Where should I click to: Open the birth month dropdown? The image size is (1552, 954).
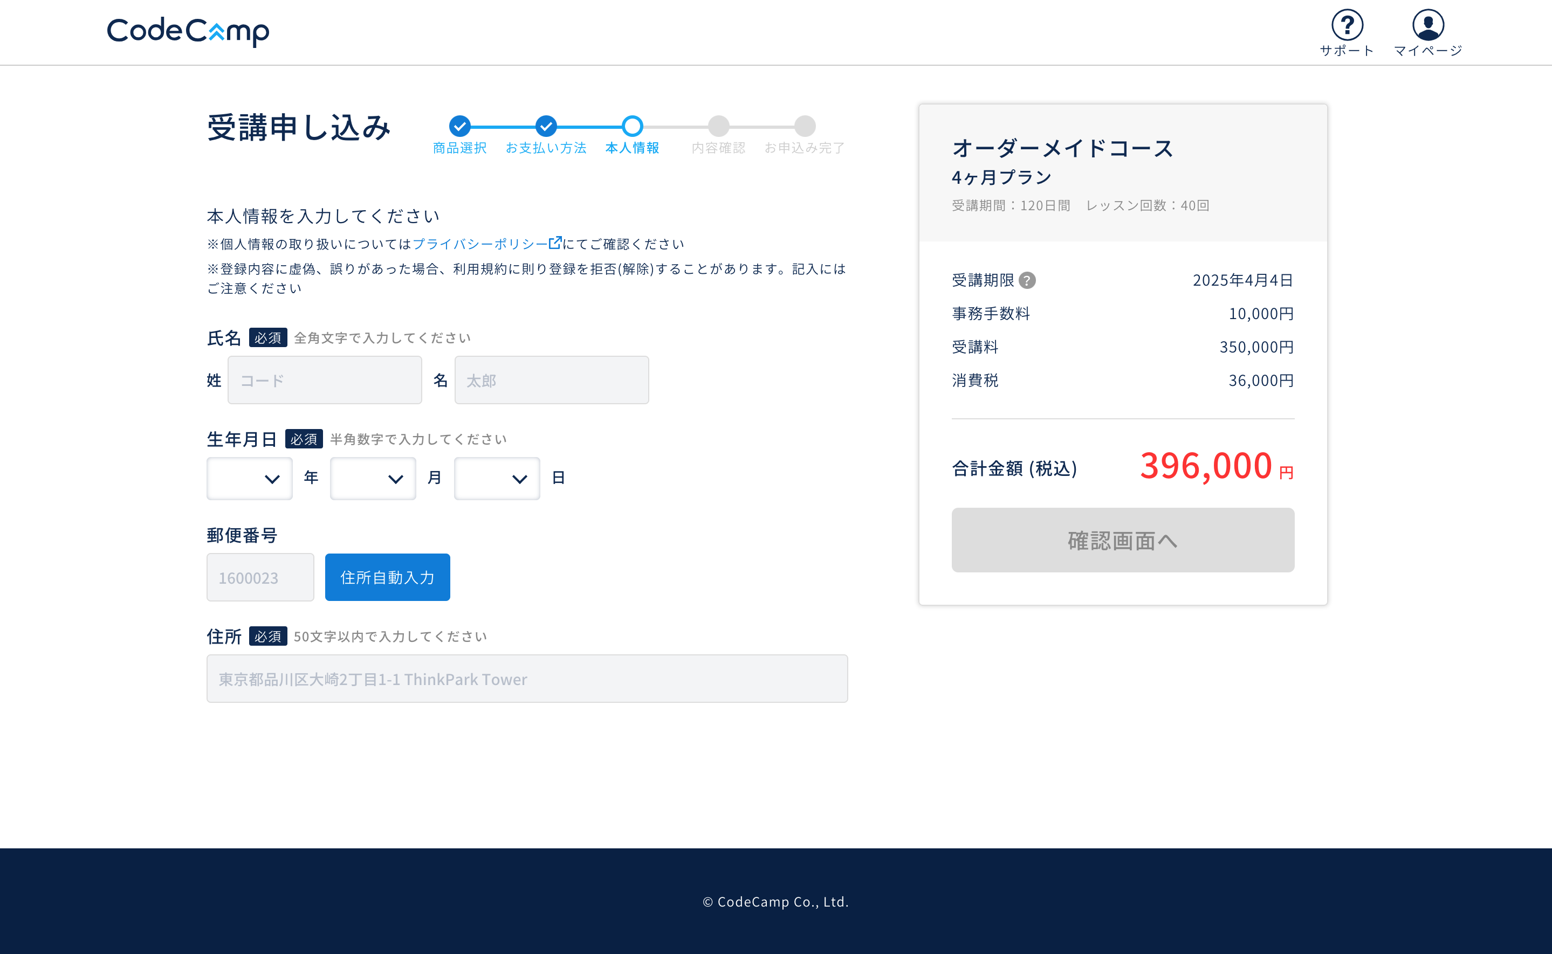coord(373,478)
